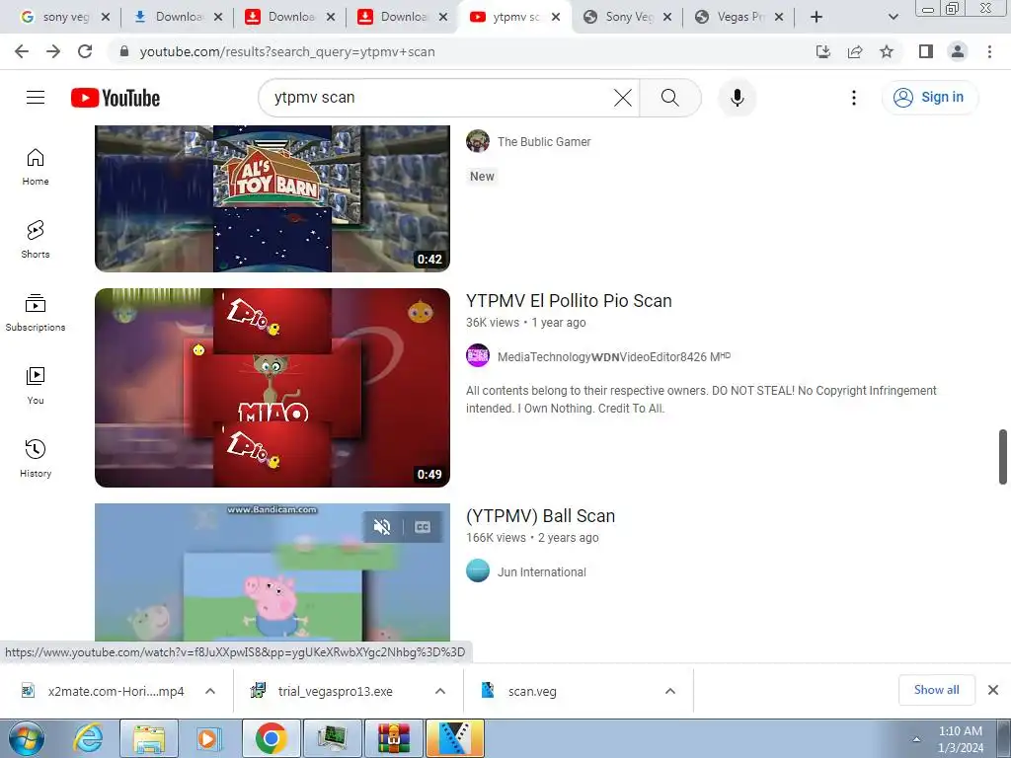Expand options for scan.veg download

click(670, 691)
